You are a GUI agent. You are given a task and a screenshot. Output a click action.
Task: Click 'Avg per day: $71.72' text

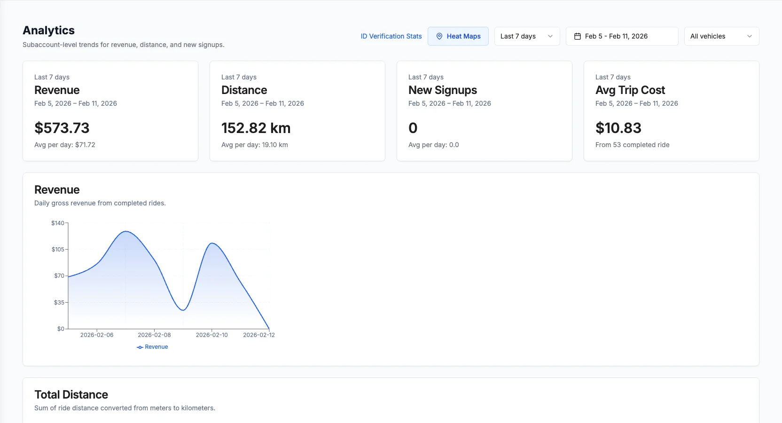tap(65, 145)
